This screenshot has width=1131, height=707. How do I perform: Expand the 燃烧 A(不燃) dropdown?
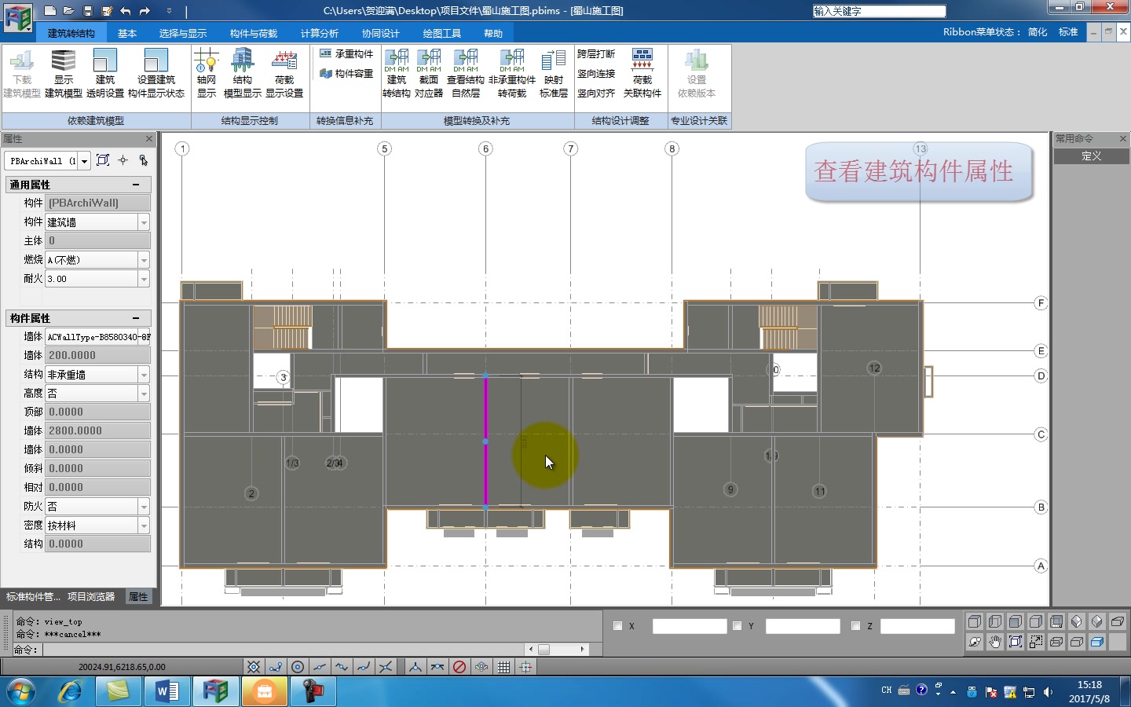(x=143, y=259)
